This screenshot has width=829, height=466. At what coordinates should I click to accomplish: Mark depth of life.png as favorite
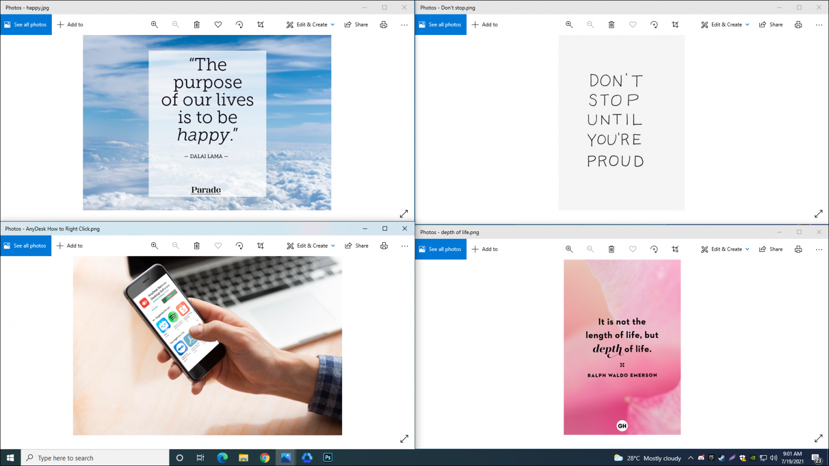click(x=633, y=249)
